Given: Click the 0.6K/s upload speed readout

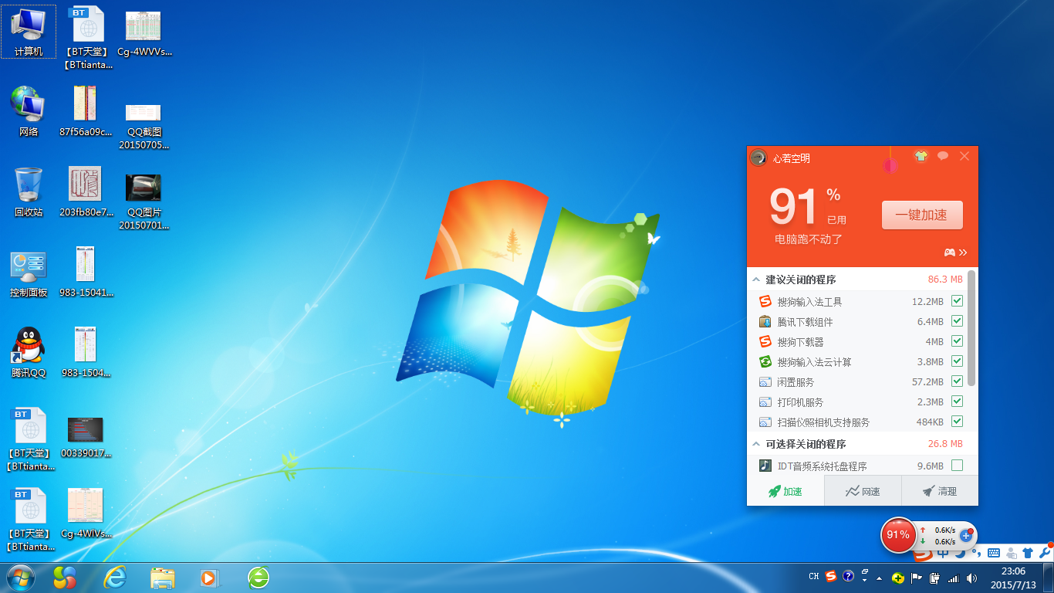Looking at the screenshot, I should pos(944,530).
